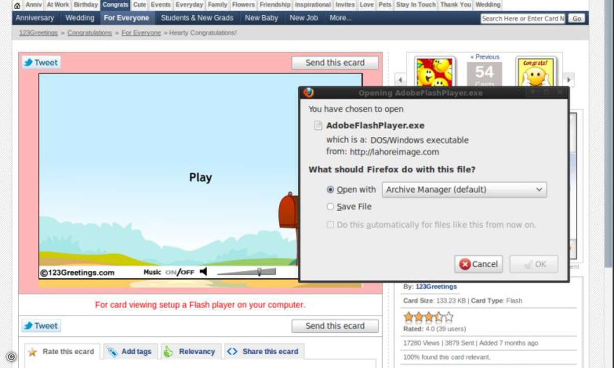This screenshot has width=614, height=368.
Task: Select the For Everyone subcategory
Action: (x=126, y=18)
